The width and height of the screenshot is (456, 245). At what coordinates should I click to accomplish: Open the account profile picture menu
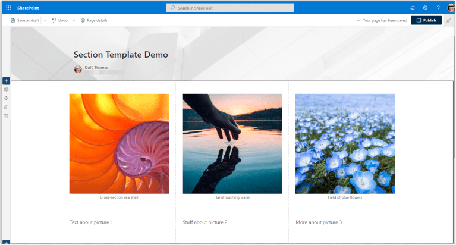point(451,8)
